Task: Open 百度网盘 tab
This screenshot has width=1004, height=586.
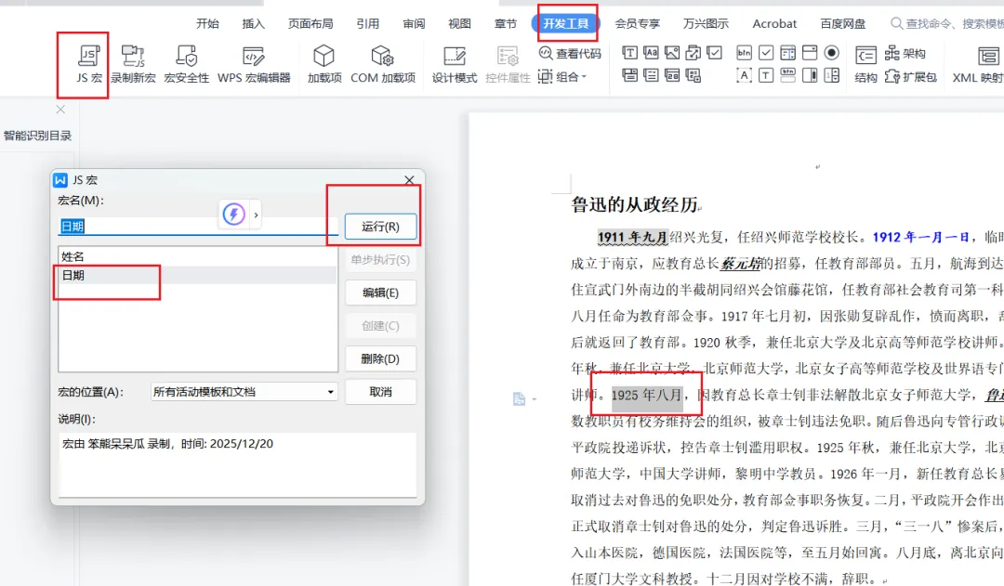Action: click(x=842, y=23)
